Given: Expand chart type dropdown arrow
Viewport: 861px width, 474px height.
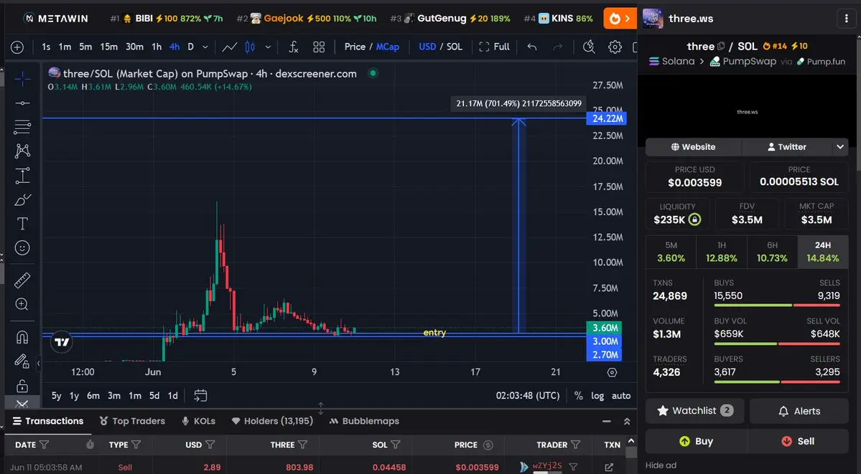Looking at the screenshot, I should pos(268,47).
